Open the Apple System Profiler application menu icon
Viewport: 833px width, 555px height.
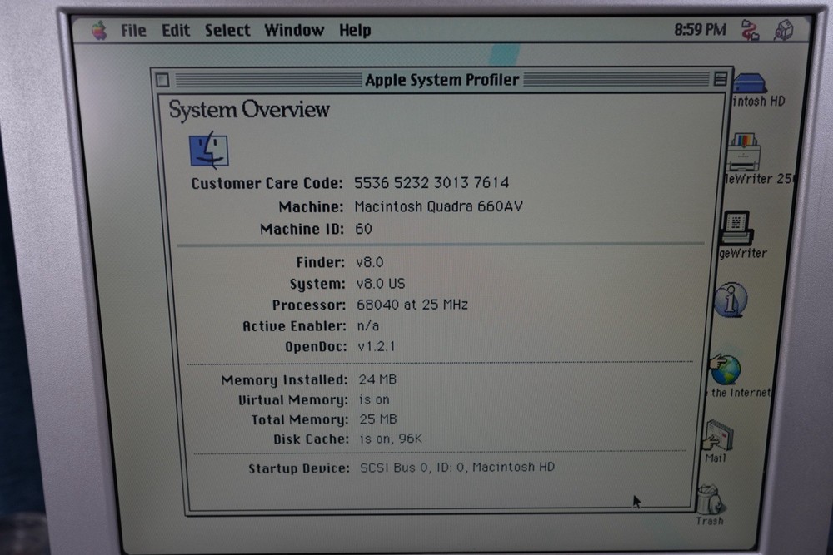click(x=784, y=30)
